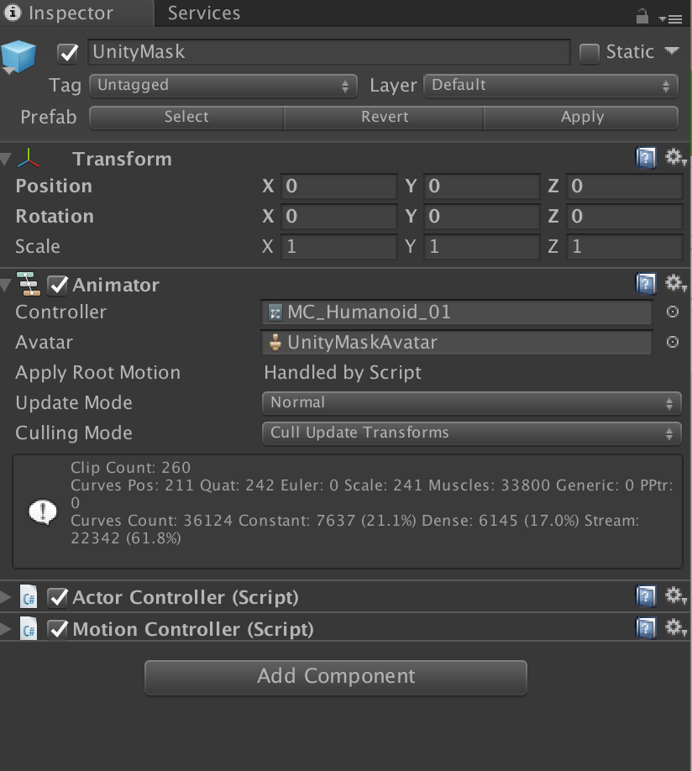The width and height of the screenshot is (692, 771).
Task: Open the Update Mode dropdown
Action: coord(470,402)
